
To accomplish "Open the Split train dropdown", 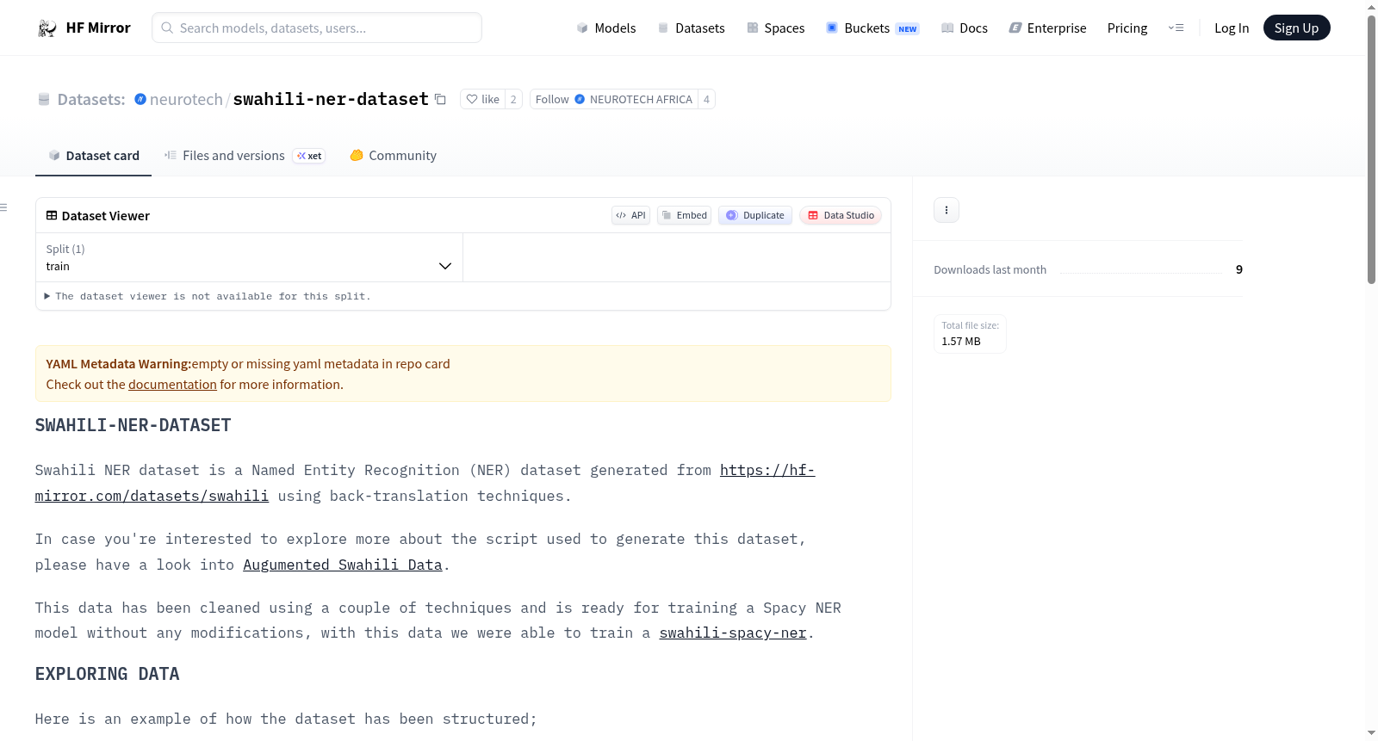I will 249,257.
